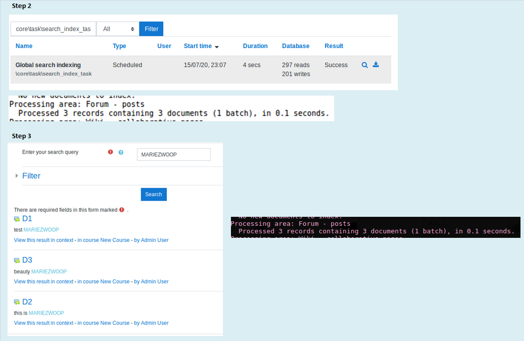This screenshot has height=341, width=524.
Task: Click forum post icon beside D3 result
Action: [x=17, y=260]
